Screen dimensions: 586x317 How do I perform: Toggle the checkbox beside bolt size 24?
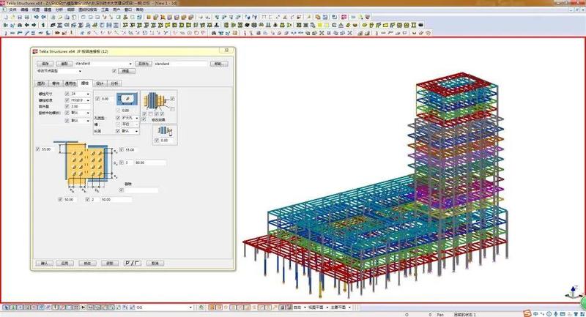[x=66, y=94]
